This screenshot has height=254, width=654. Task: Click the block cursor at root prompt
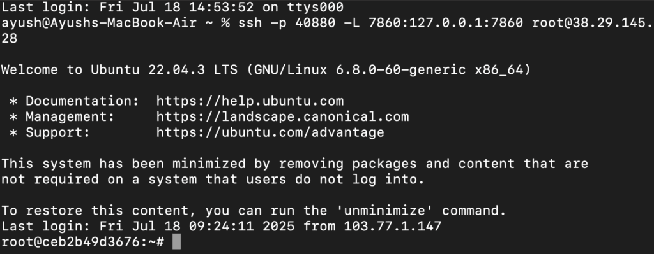176,242
